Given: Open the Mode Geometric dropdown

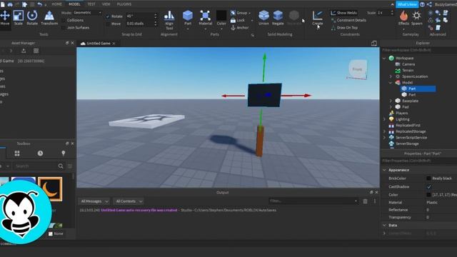Looking at the screenshot, I should point(87,13).
